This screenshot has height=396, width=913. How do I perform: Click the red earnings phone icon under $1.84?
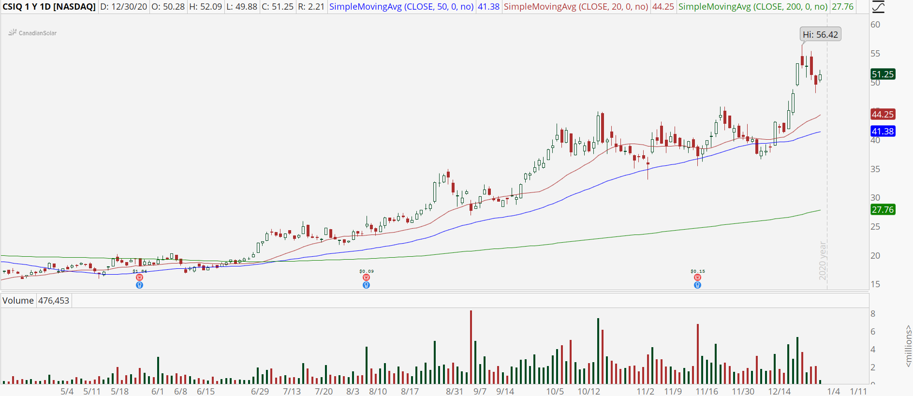pyautogui.click(x=139, y=278)
